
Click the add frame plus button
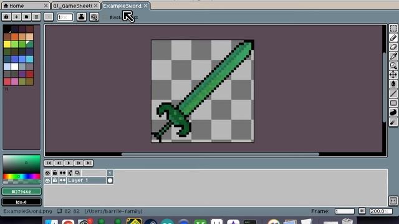pos(362,211)
